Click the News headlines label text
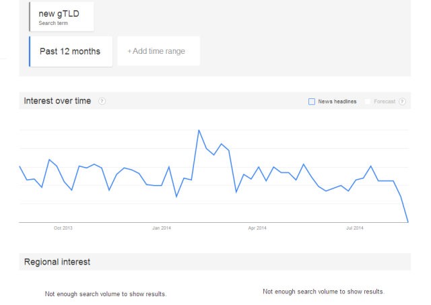Image resolution: width=431 pixels, height=305 pixels. tap(337, 102)
